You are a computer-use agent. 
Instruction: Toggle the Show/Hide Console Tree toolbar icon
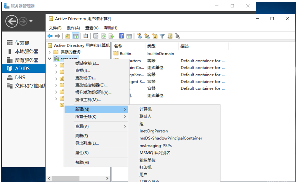pyautogui.click(x=76, y=36)
